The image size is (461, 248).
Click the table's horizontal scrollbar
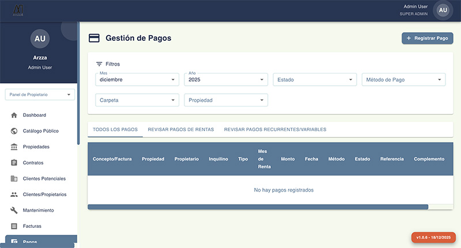pyautogui.click(x=258, y=207)
